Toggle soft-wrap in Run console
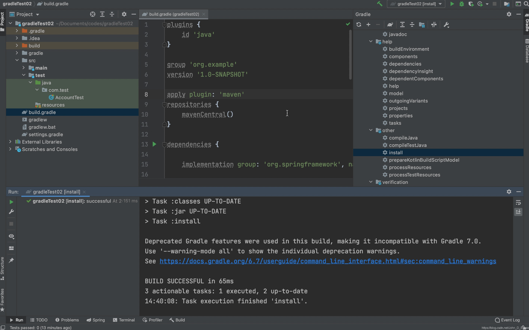 (518, 202)
